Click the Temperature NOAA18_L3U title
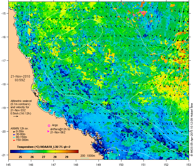 (x=44, y=147)
